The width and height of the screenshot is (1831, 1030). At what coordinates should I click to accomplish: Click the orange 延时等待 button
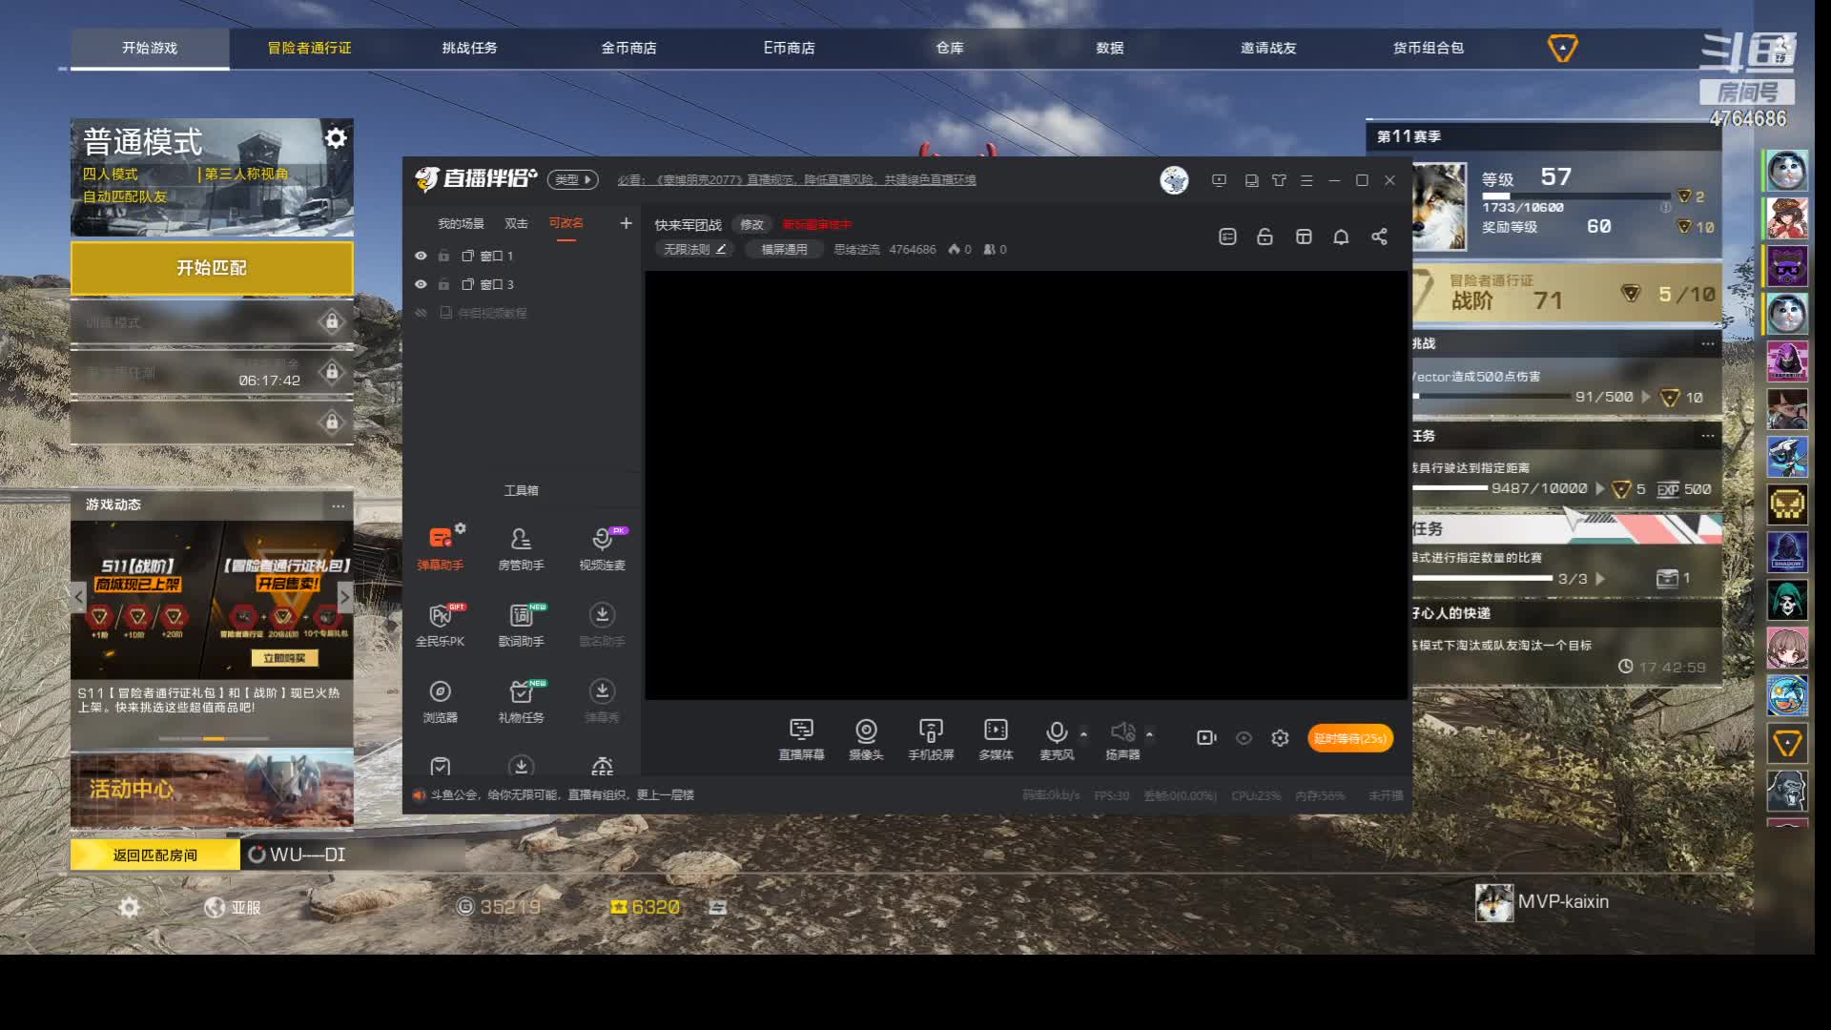pos(1349,738)
